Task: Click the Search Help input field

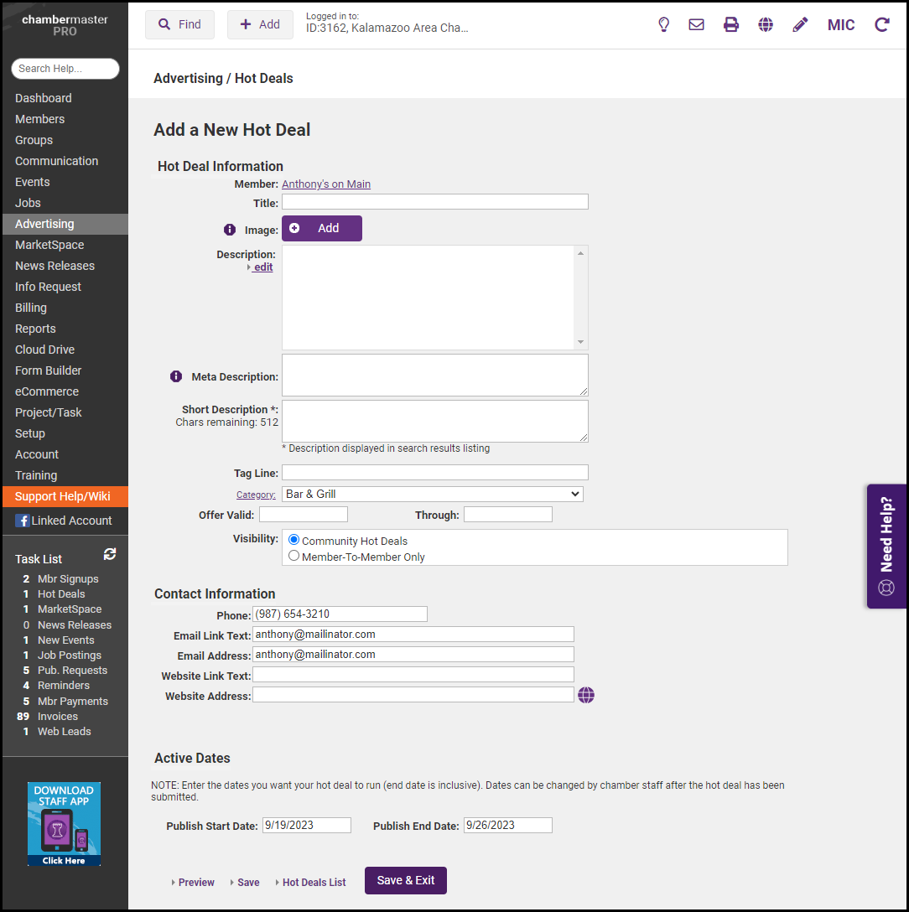Action: (65, 69)
